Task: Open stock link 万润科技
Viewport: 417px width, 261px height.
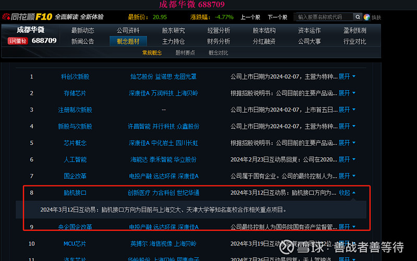Action: pos(163,93)
